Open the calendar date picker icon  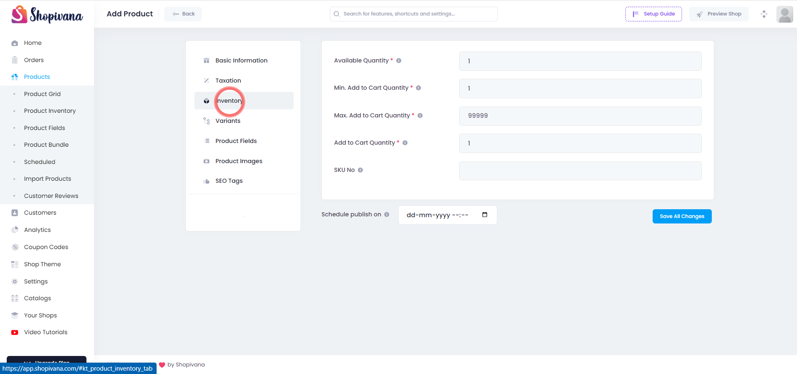point(485,215)
